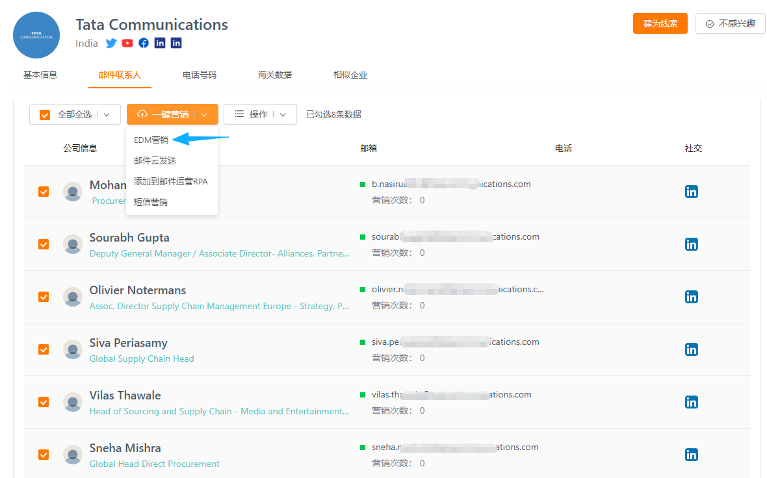Screen dimensions: 767x478
Task: Open LinkedIn profile for Vilas Thawale
Action: (x=691, y=402)
